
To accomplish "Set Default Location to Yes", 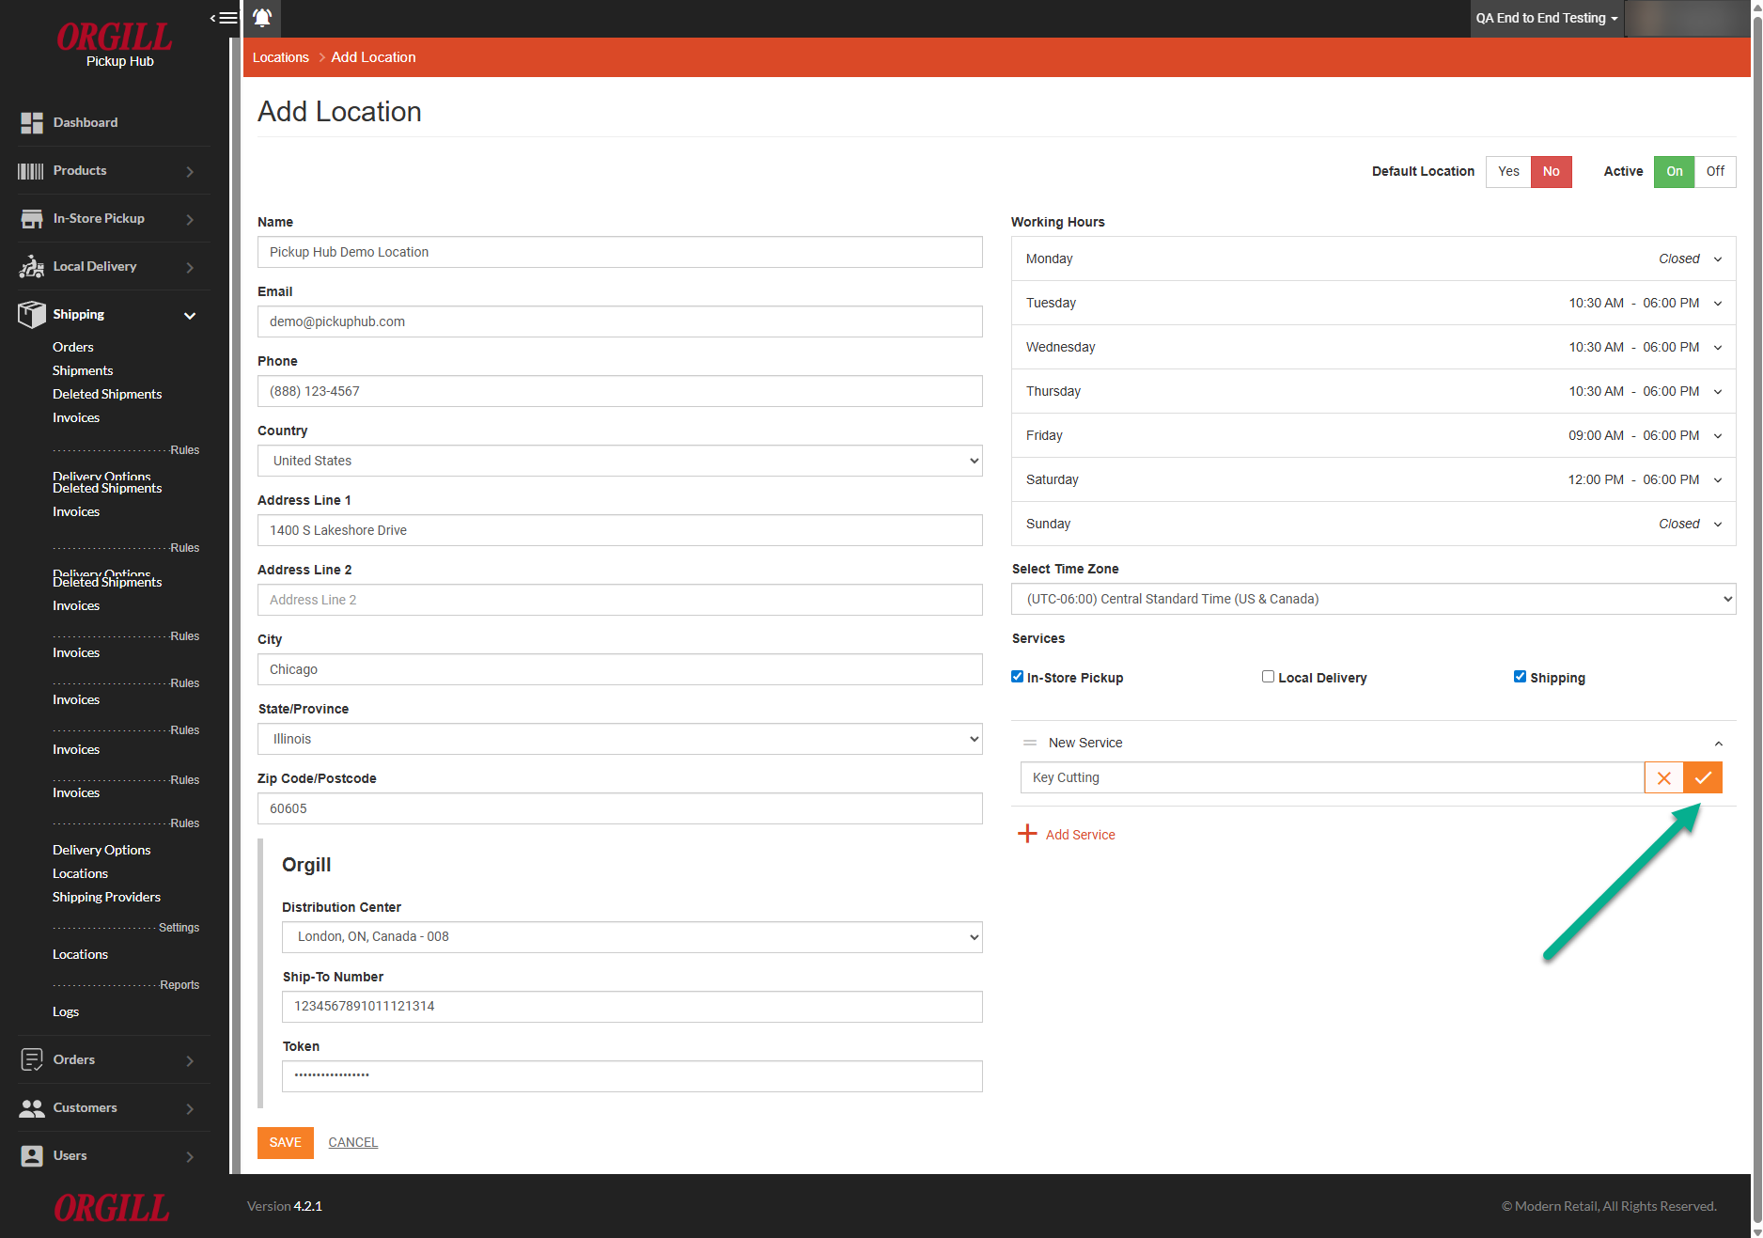I will point(1508,171).
